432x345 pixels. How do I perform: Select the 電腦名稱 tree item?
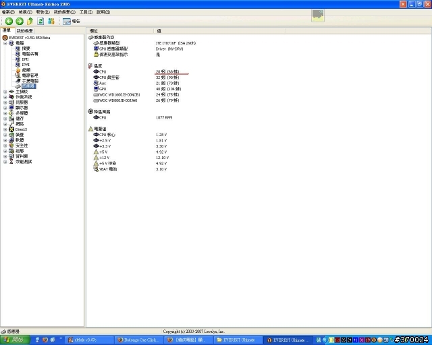point(30,54)
